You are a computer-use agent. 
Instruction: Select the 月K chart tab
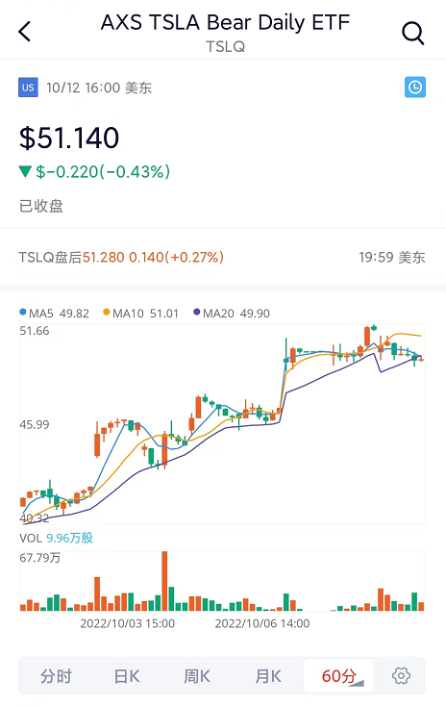(268, 676)
